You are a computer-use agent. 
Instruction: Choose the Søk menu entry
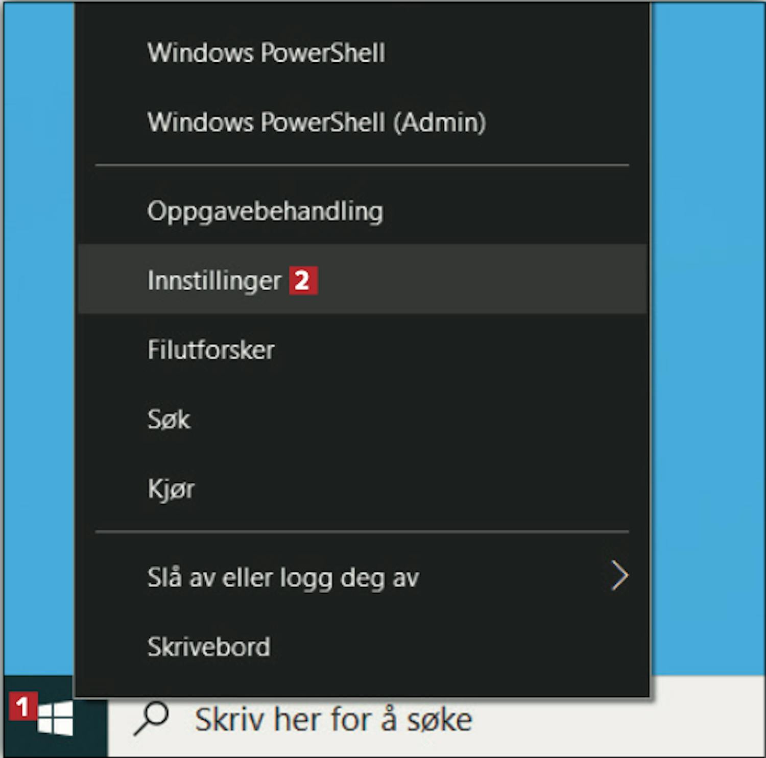(362, 419)
